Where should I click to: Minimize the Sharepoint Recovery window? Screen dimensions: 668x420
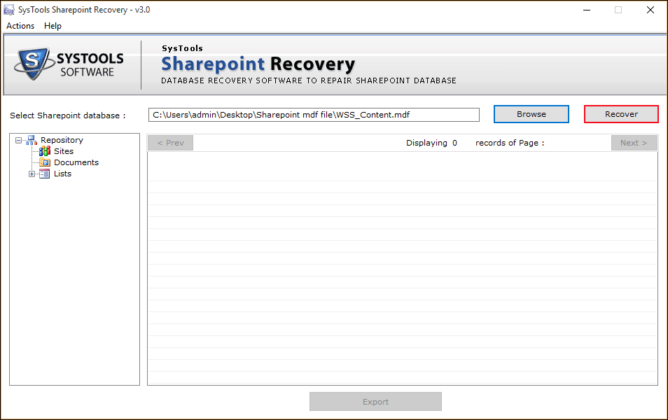tap(587, 10)
